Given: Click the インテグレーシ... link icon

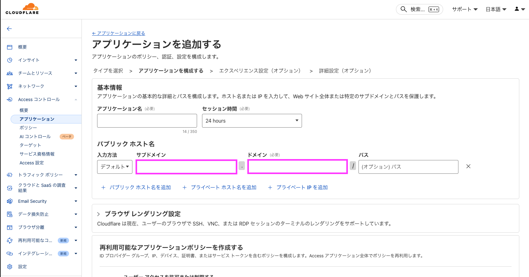Looking at the screenshot, I should click(10, 254).
